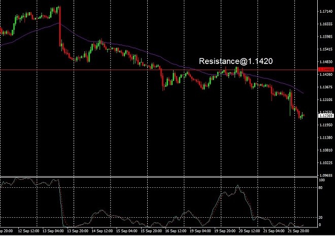This screenshot has height=236, width=335.
Task: Click the "21 Sep 20:00" time label
Action: (298, 231)
